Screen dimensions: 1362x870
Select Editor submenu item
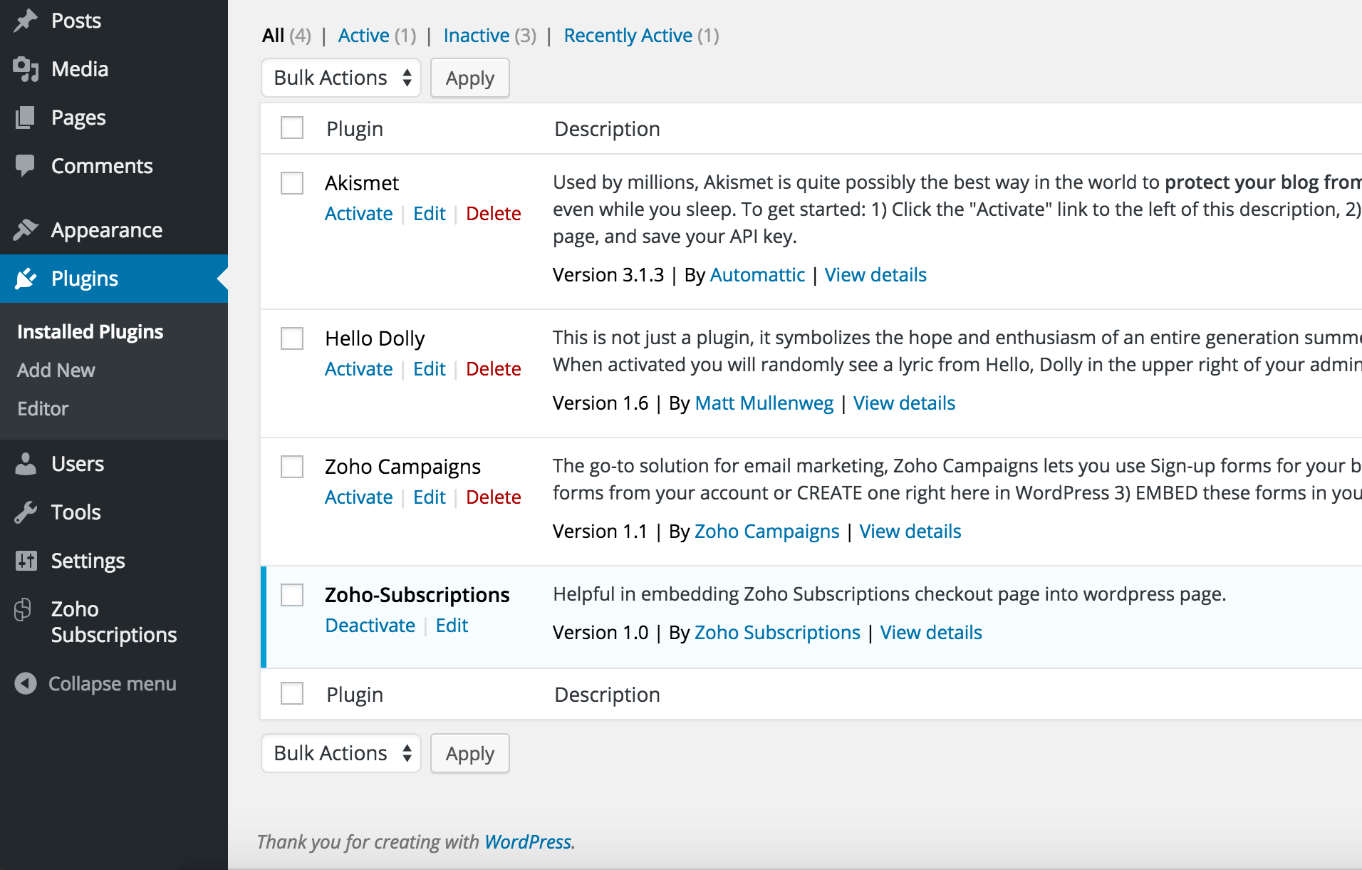[x=43, y=409]
